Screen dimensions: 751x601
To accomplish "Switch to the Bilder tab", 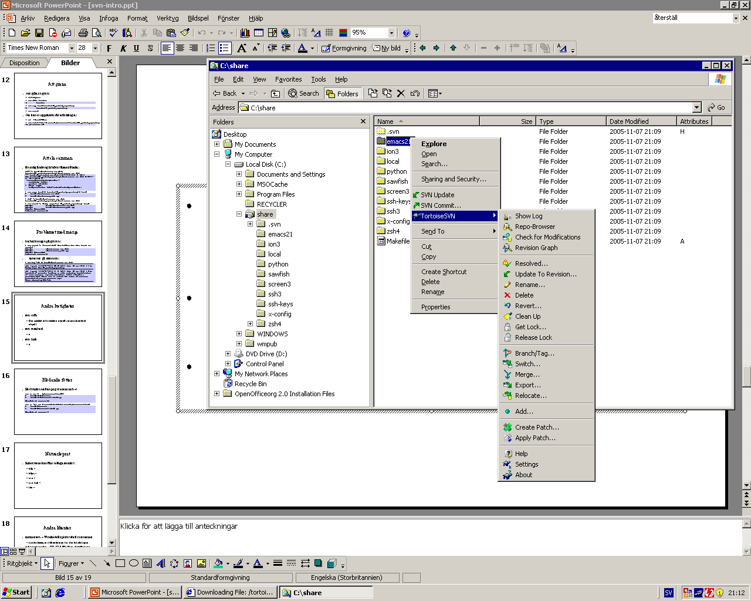I will (70, 63).
